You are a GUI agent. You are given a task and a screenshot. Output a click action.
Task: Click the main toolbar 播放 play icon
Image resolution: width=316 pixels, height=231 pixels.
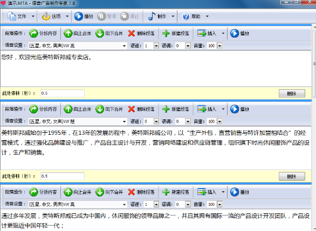(x=79, y=16)
